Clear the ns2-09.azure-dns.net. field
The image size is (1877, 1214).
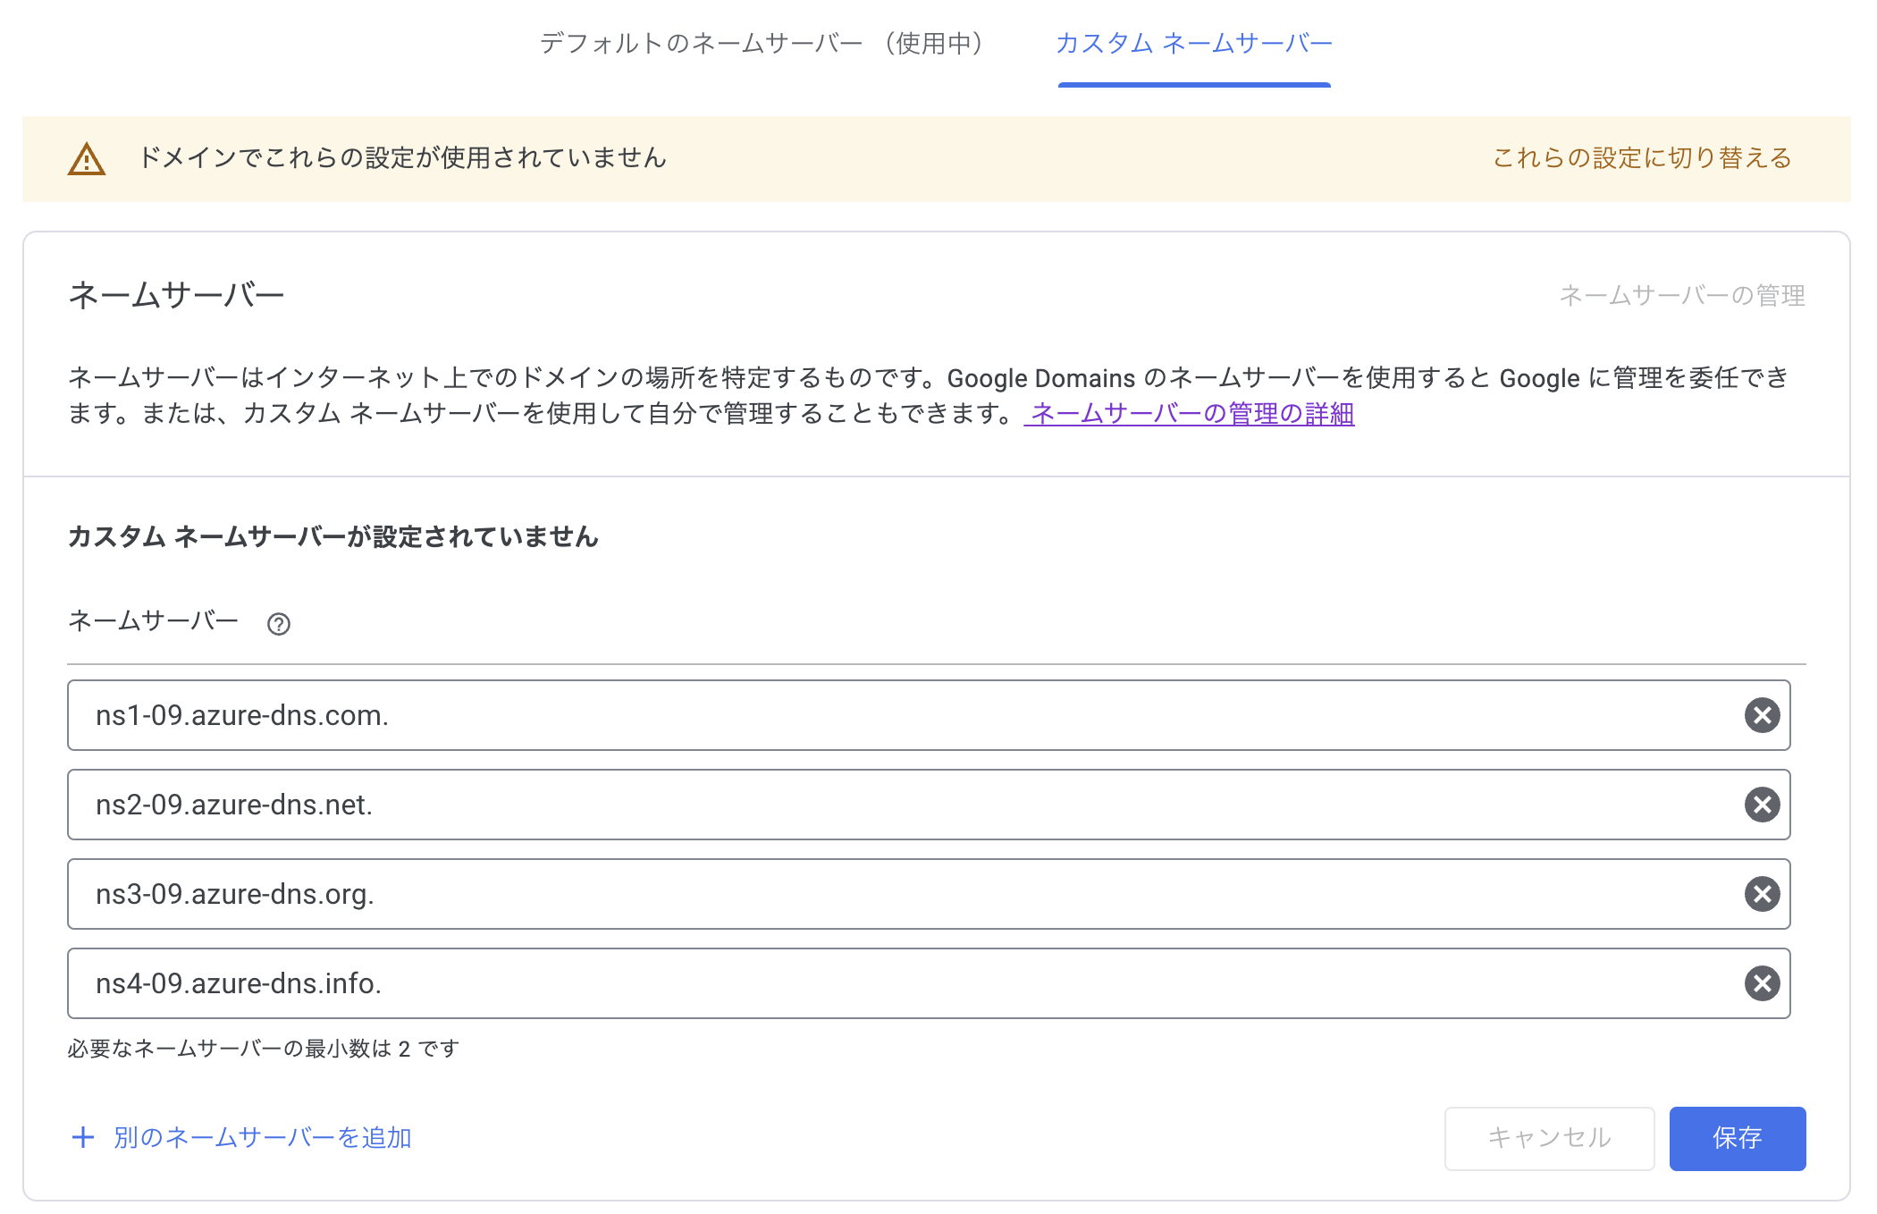click(1762, 805)
